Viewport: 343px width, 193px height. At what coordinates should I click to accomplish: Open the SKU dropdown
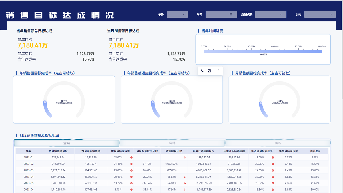(320, 14)
